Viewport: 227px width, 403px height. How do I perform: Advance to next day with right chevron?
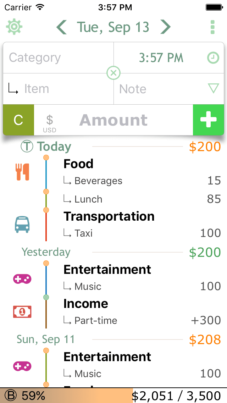point(165,27)
